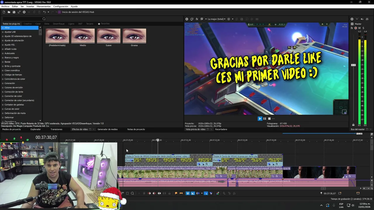Open the Configuración menu

tap(60, 6)
